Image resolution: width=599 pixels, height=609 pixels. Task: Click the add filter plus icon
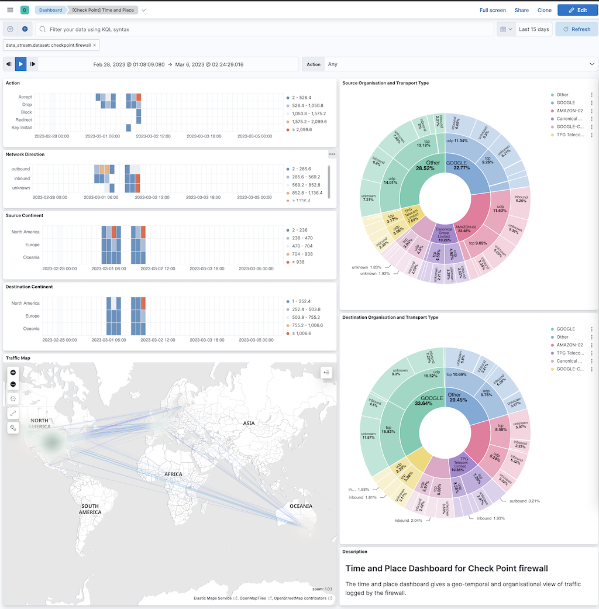pos(25,29)
